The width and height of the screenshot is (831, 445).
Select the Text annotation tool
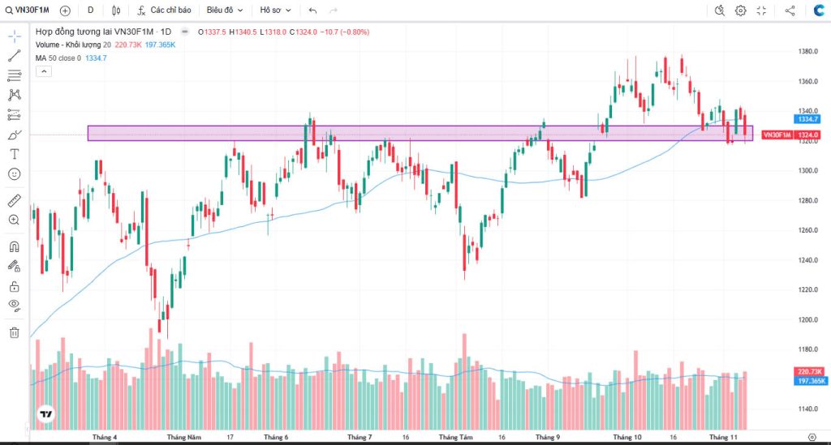14,154
